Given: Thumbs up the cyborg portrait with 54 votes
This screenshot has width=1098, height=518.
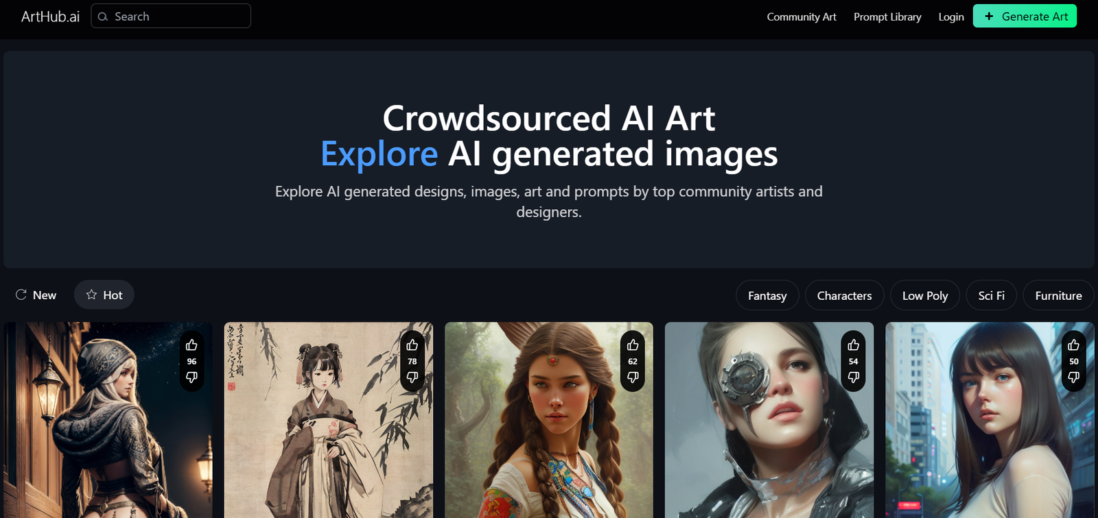Looking at the screenshot, I should click(x=854, y=345).
